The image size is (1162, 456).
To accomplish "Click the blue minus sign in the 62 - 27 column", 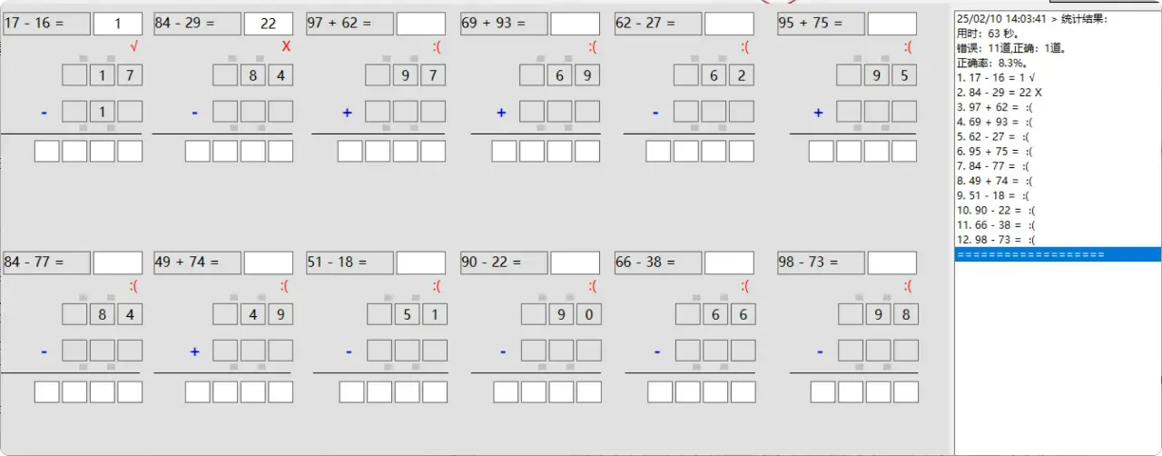I will click(655, 113).
